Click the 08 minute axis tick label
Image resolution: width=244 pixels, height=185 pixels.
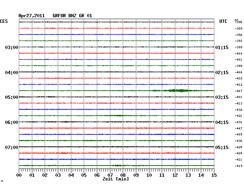point(123,175)
